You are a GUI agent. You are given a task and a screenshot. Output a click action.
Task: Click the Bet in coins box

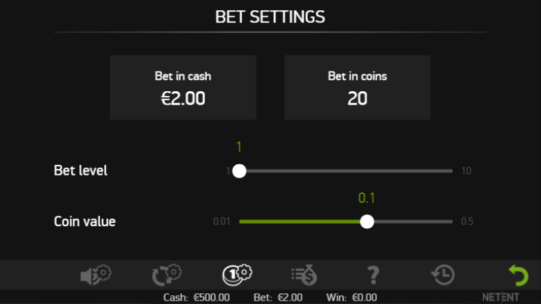pyautogui.click(x=357, y=88)
